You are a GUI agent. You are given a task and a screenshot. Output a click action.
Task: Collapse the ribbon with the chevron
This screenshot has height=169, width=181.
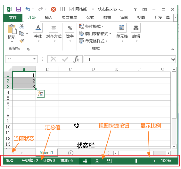coord(173,49)
